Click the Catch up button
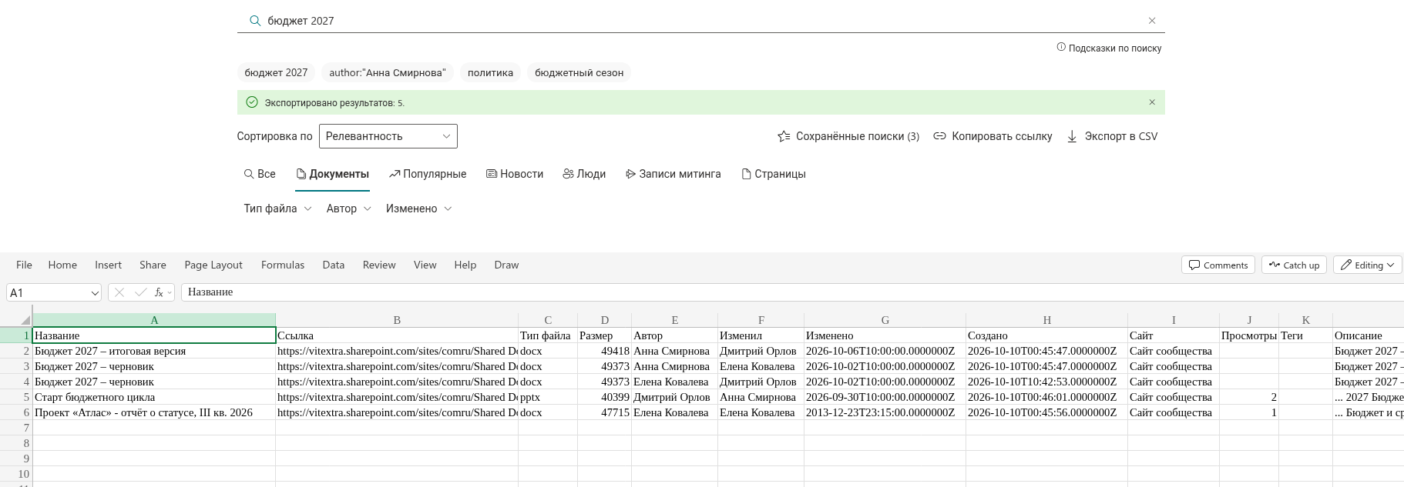The image size is (1404, 487). point(1294,265)
